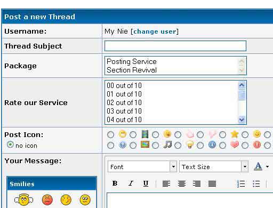Open the Text Size dropdown
The width and height of the screenshot is (273, 208).
[x=214, y=167]
